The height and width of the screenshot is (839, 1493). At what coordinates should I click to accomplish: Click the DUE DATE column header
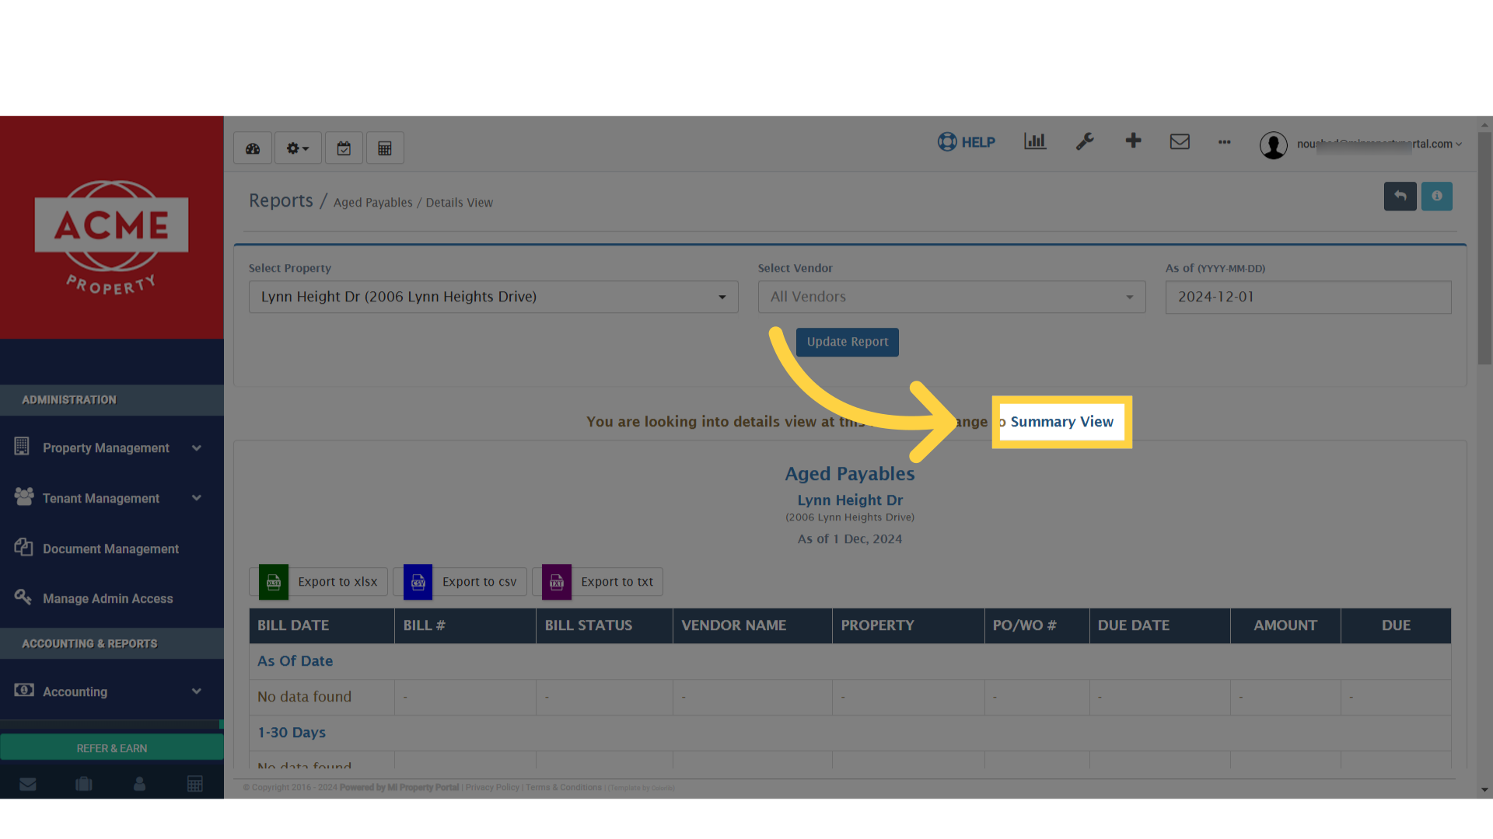click(1159, 625)
